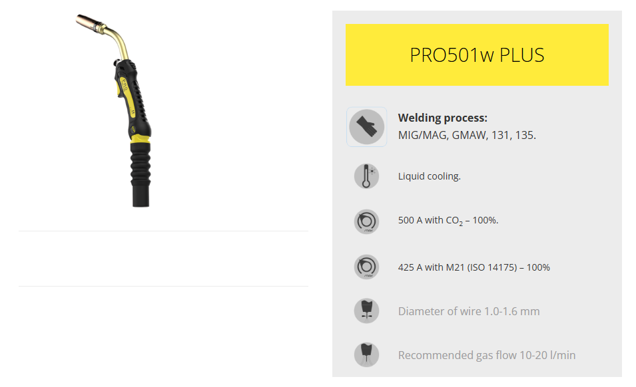Click the 425 A with M21 specification

pos(474,267)
